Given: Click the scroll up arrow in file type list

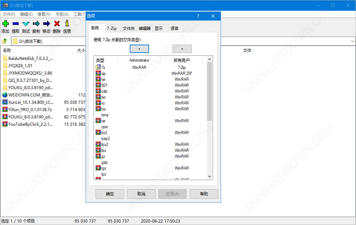Looking at the screenshot, I should (210, 59).
